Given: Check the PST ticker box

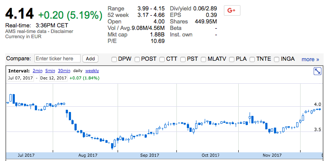Looking at the screenshot, I should [183, 59].
